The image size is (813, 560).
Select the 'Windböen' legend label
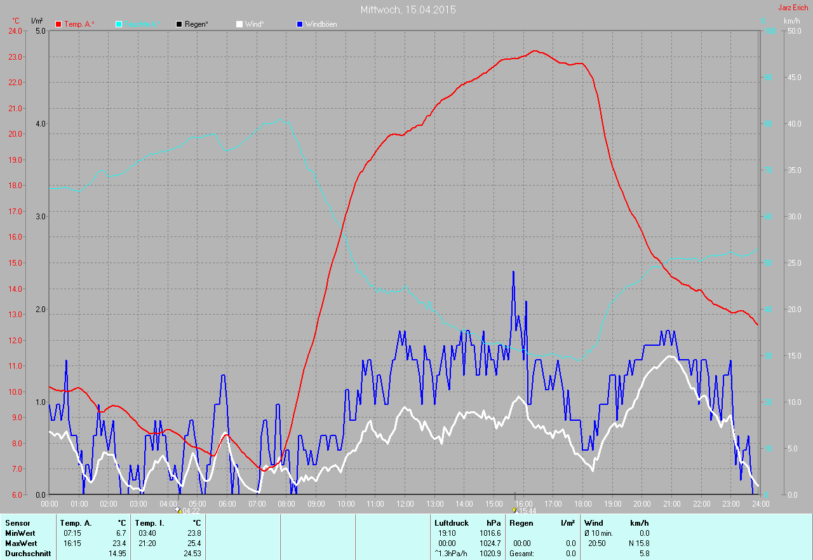point(321,24)
